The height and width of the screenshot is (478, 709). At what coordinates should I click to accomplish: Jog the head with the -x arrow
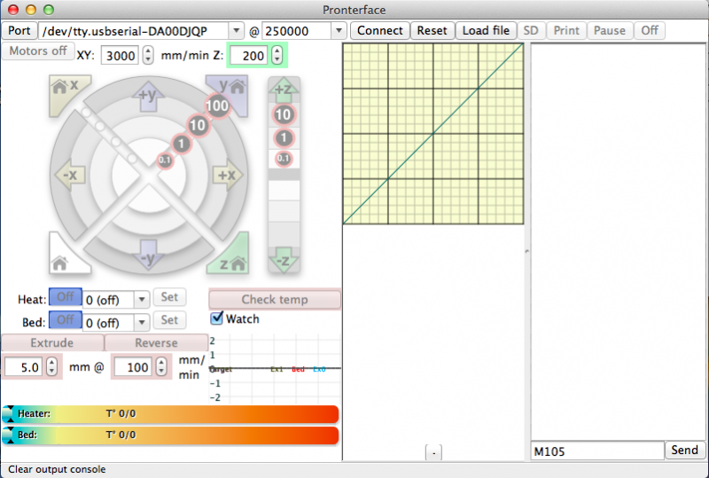[68, 174]
